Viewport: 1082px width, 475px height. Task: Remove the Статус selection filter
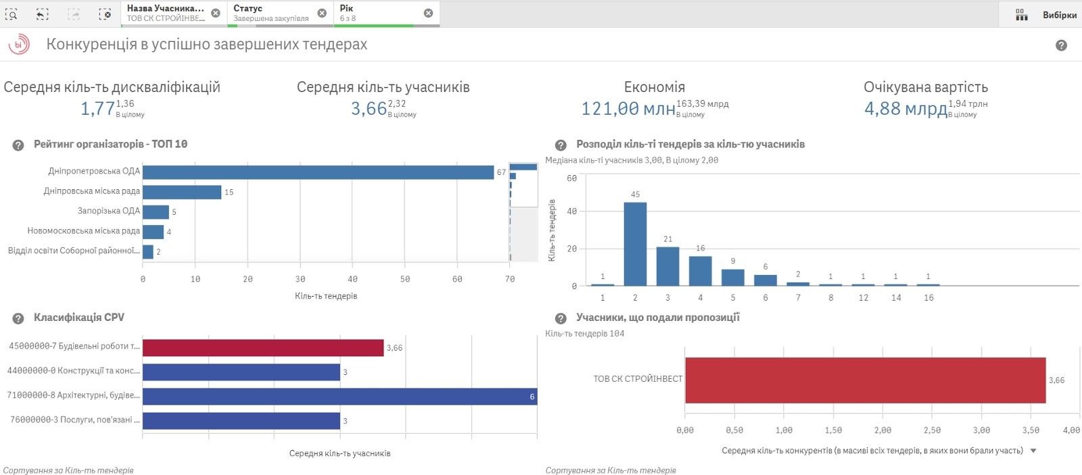[x=322, y=13]
